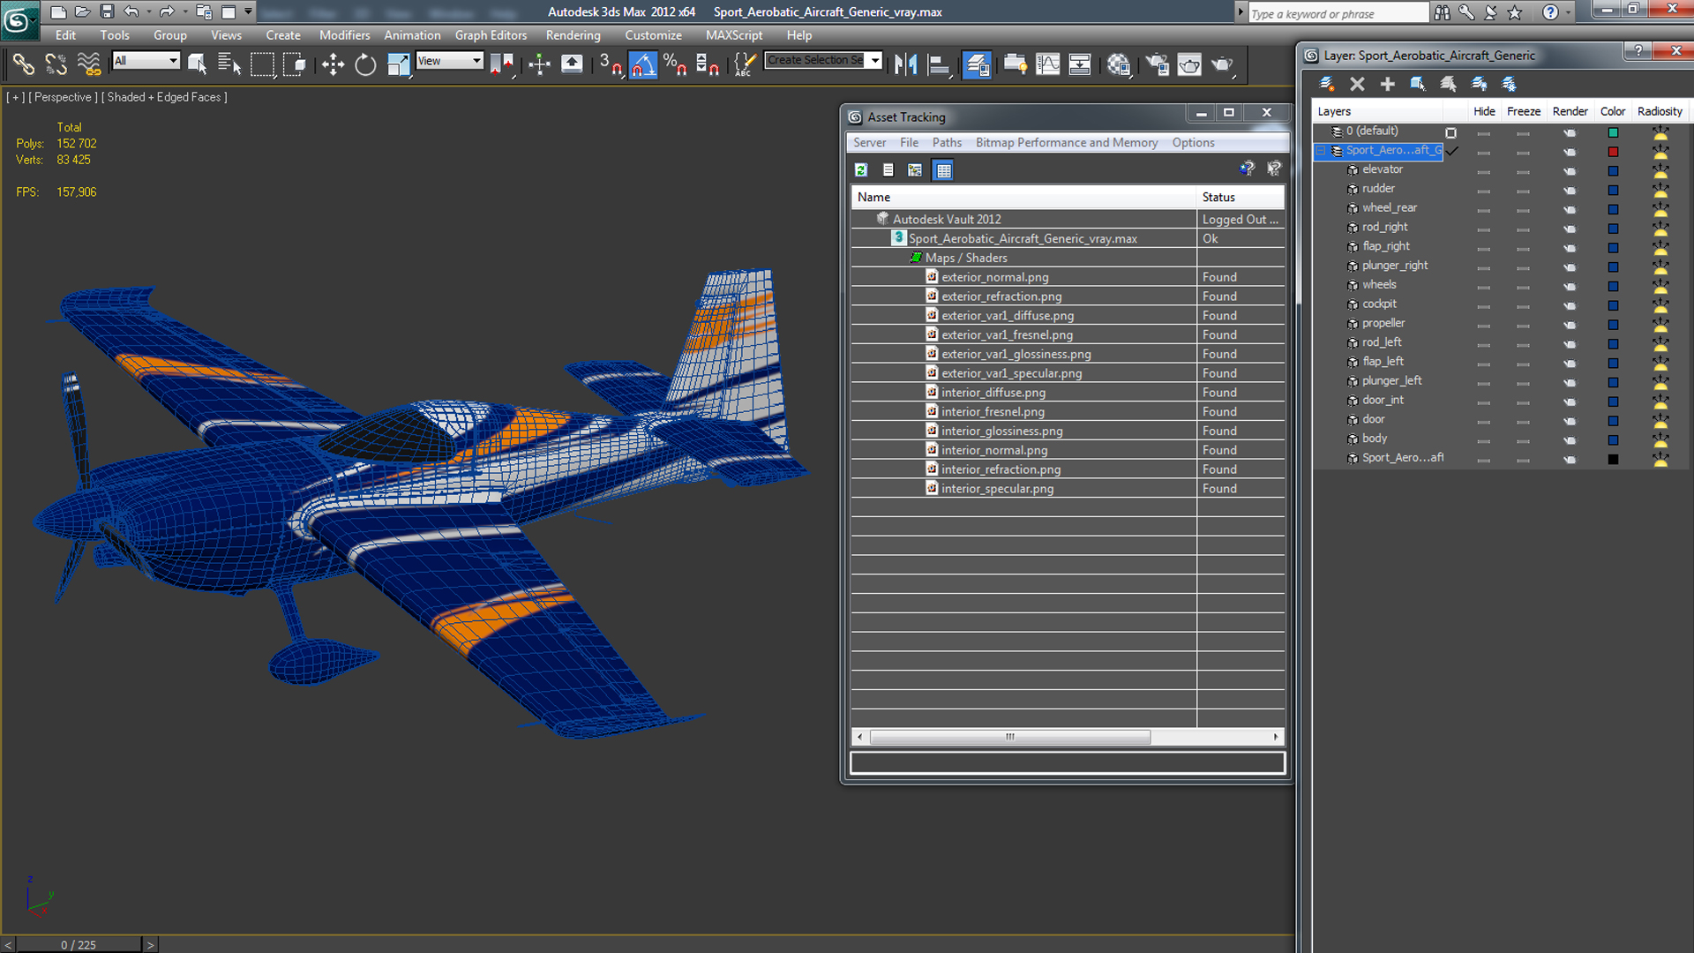Choose the Rectangular Selection Region tool
This screenshot has height=953, width=1694.
(x=262, y=64)
